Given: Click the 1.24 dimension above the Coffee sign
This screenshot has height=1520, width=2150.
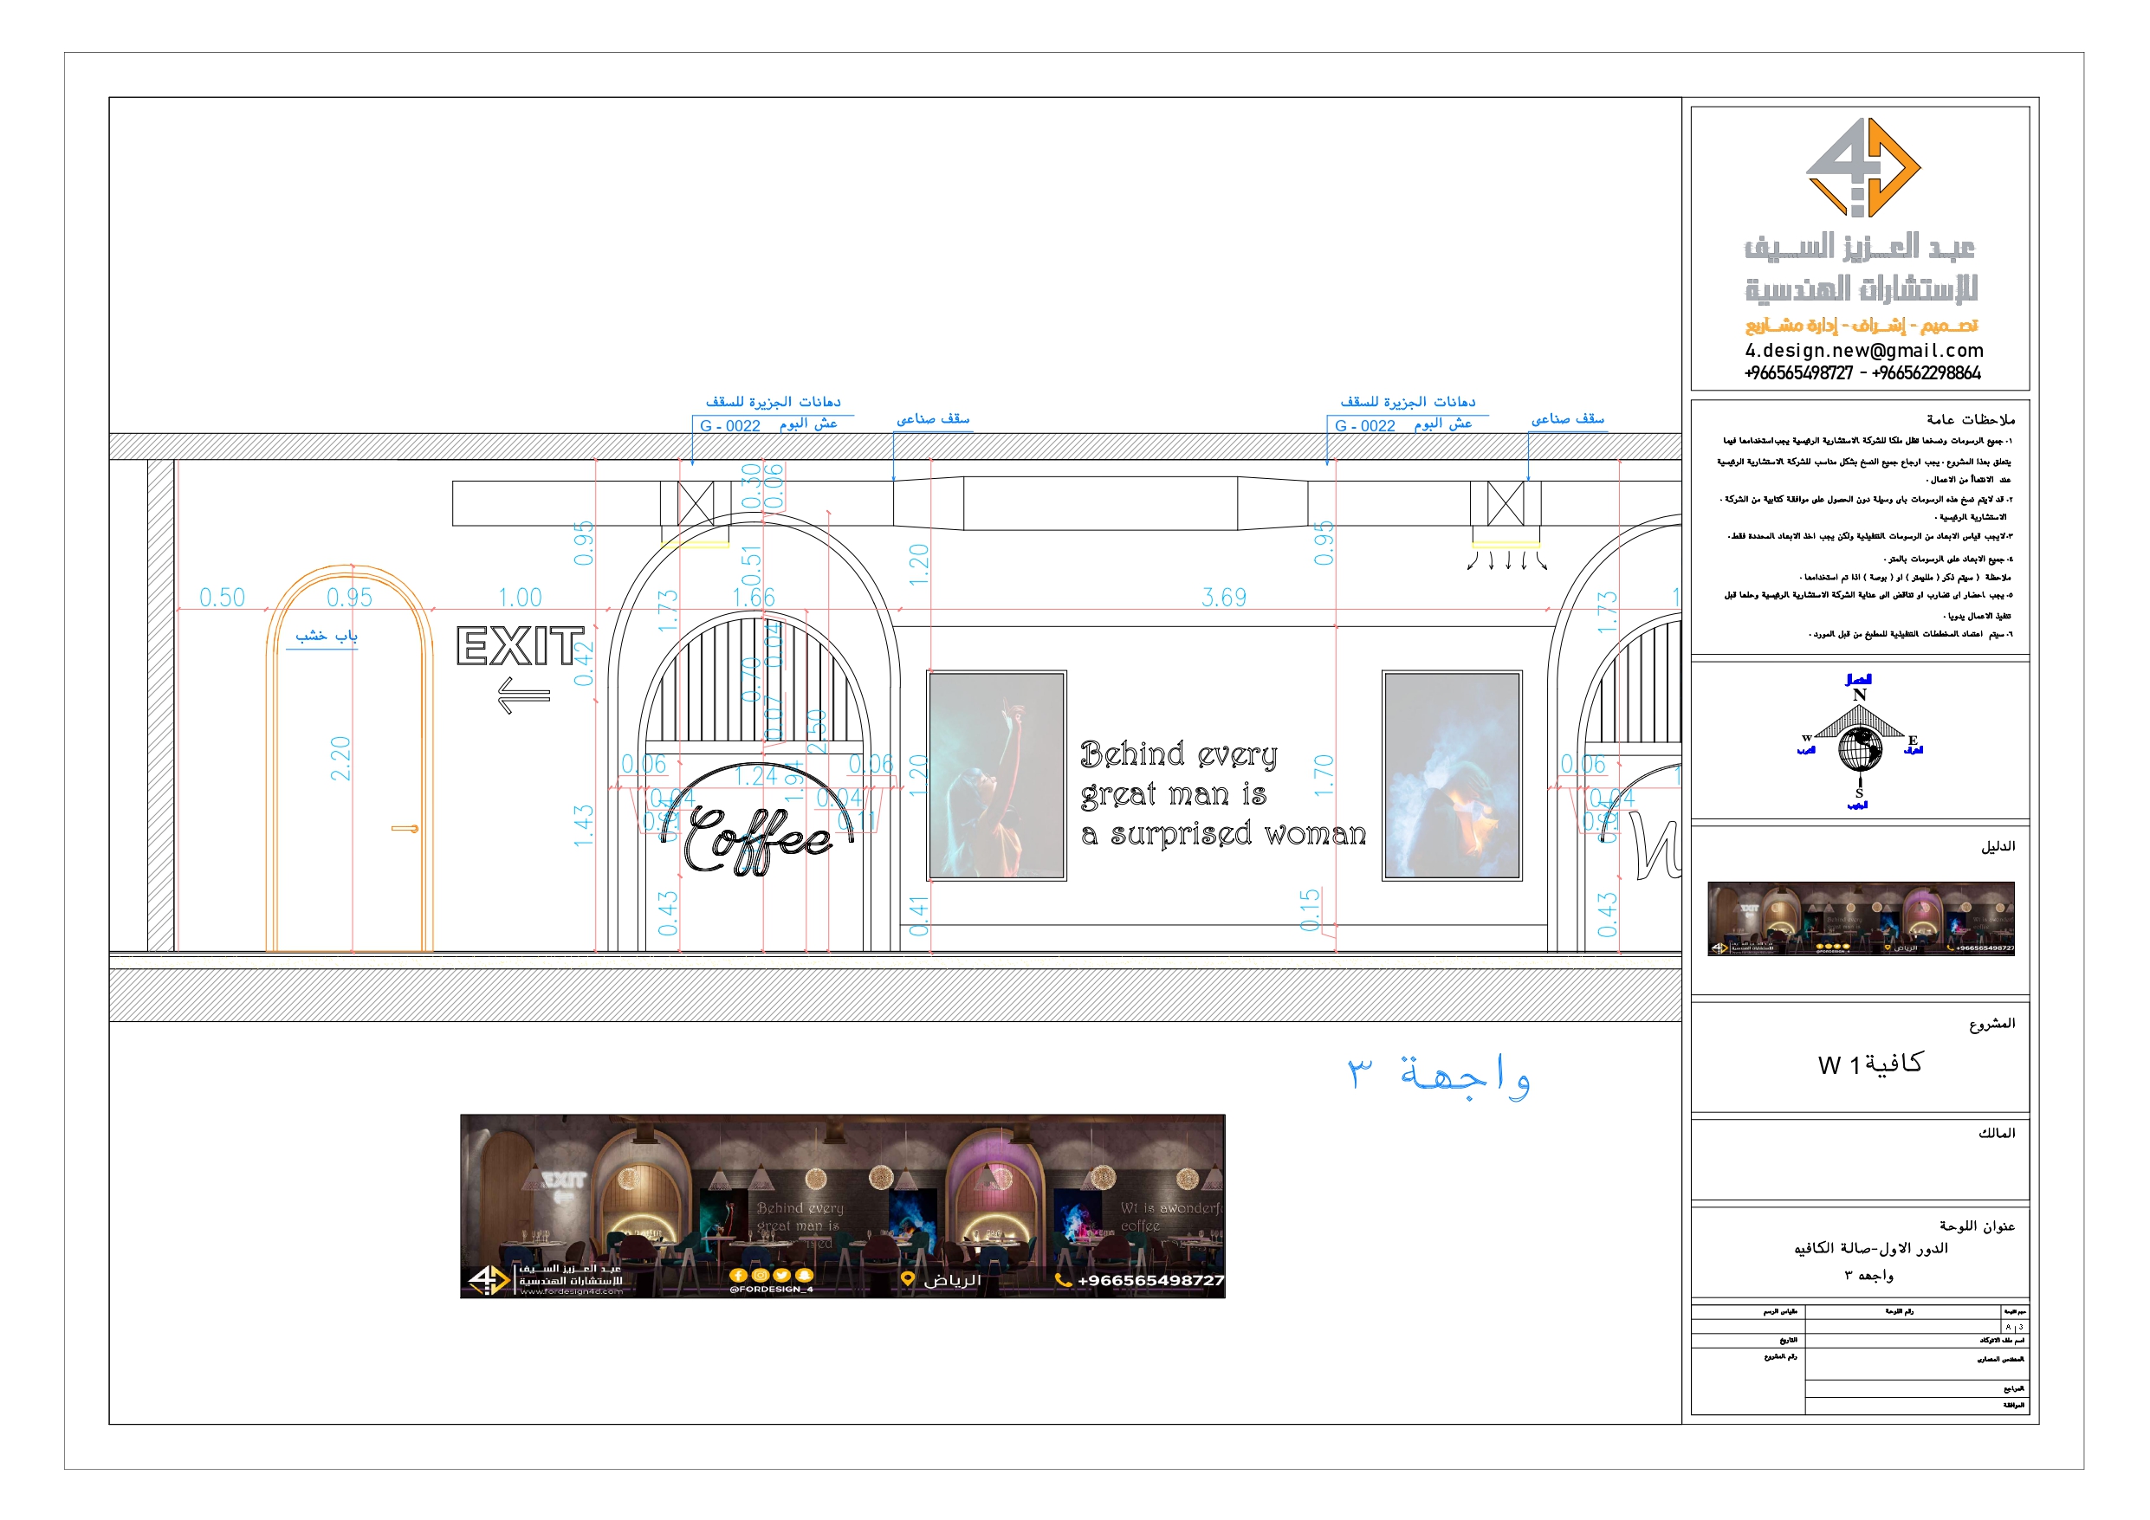Looking at the screenshot, I should point(755,775).
